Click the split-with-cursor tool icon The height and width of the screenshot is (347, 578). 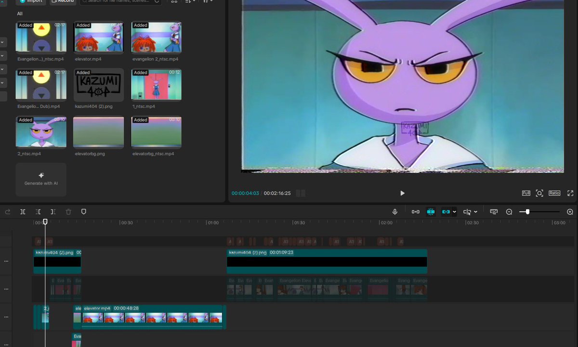467,212
